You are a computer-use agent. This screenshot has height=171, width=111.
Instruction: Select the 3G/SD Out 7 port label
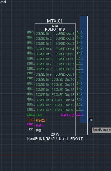[65, 64]
